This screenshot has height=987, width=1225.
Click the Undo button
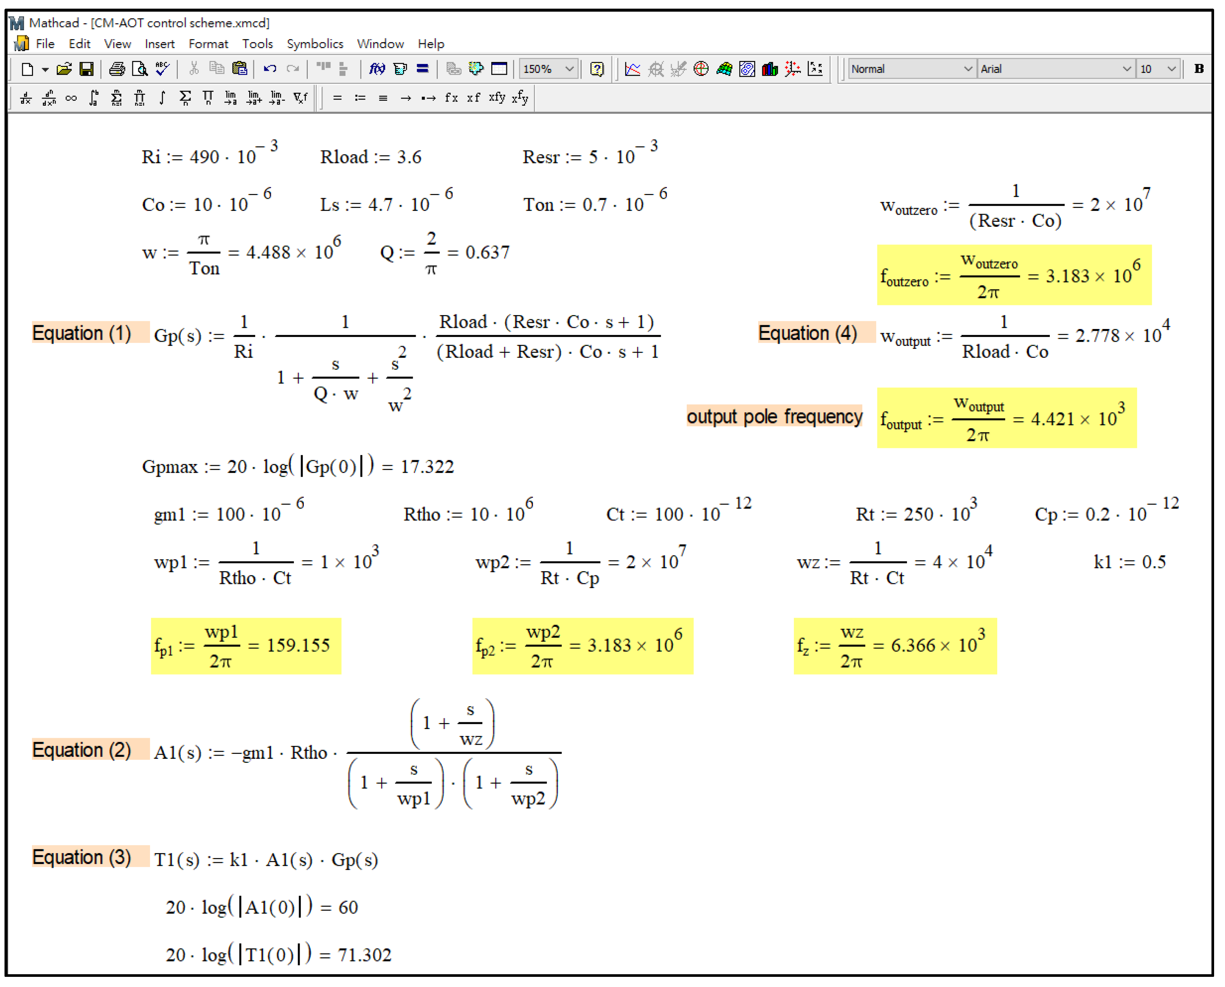[x=270, y=69]
